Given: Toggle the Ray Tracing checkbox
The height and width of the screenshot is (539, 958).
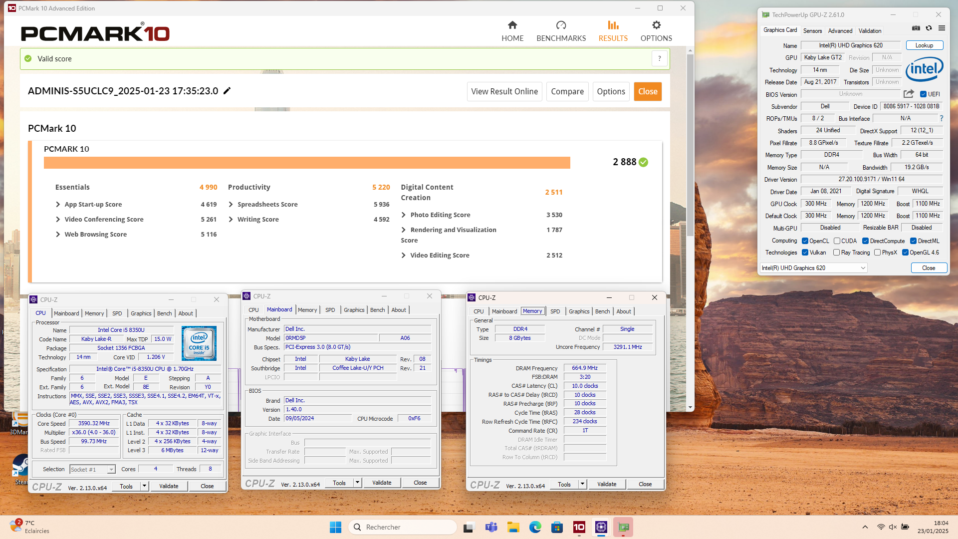Looking at the screenshot, I should pyautogui.click(x=836, y=253).
